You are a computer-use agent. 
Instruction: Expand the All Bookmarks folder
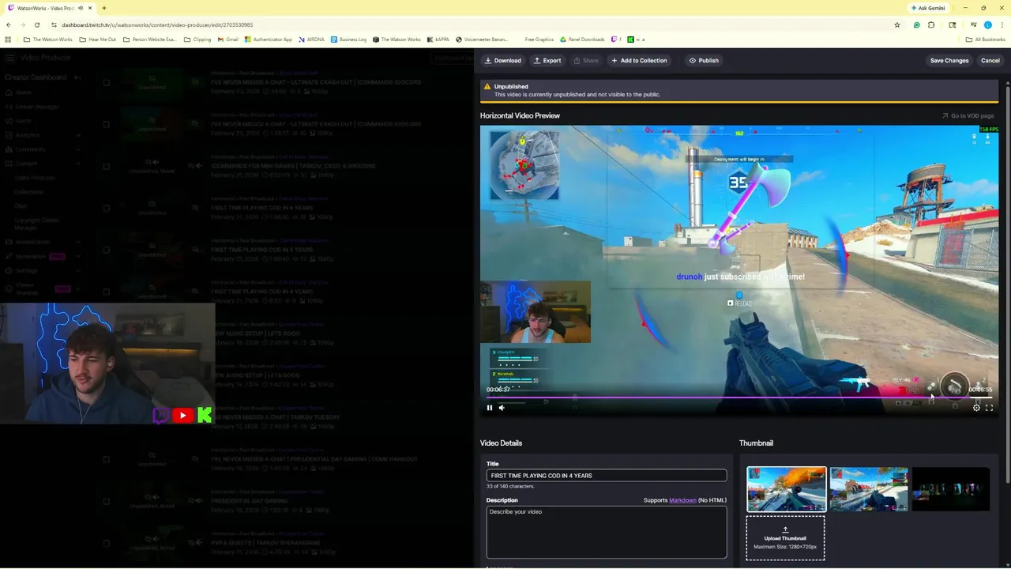pos(985,40)
